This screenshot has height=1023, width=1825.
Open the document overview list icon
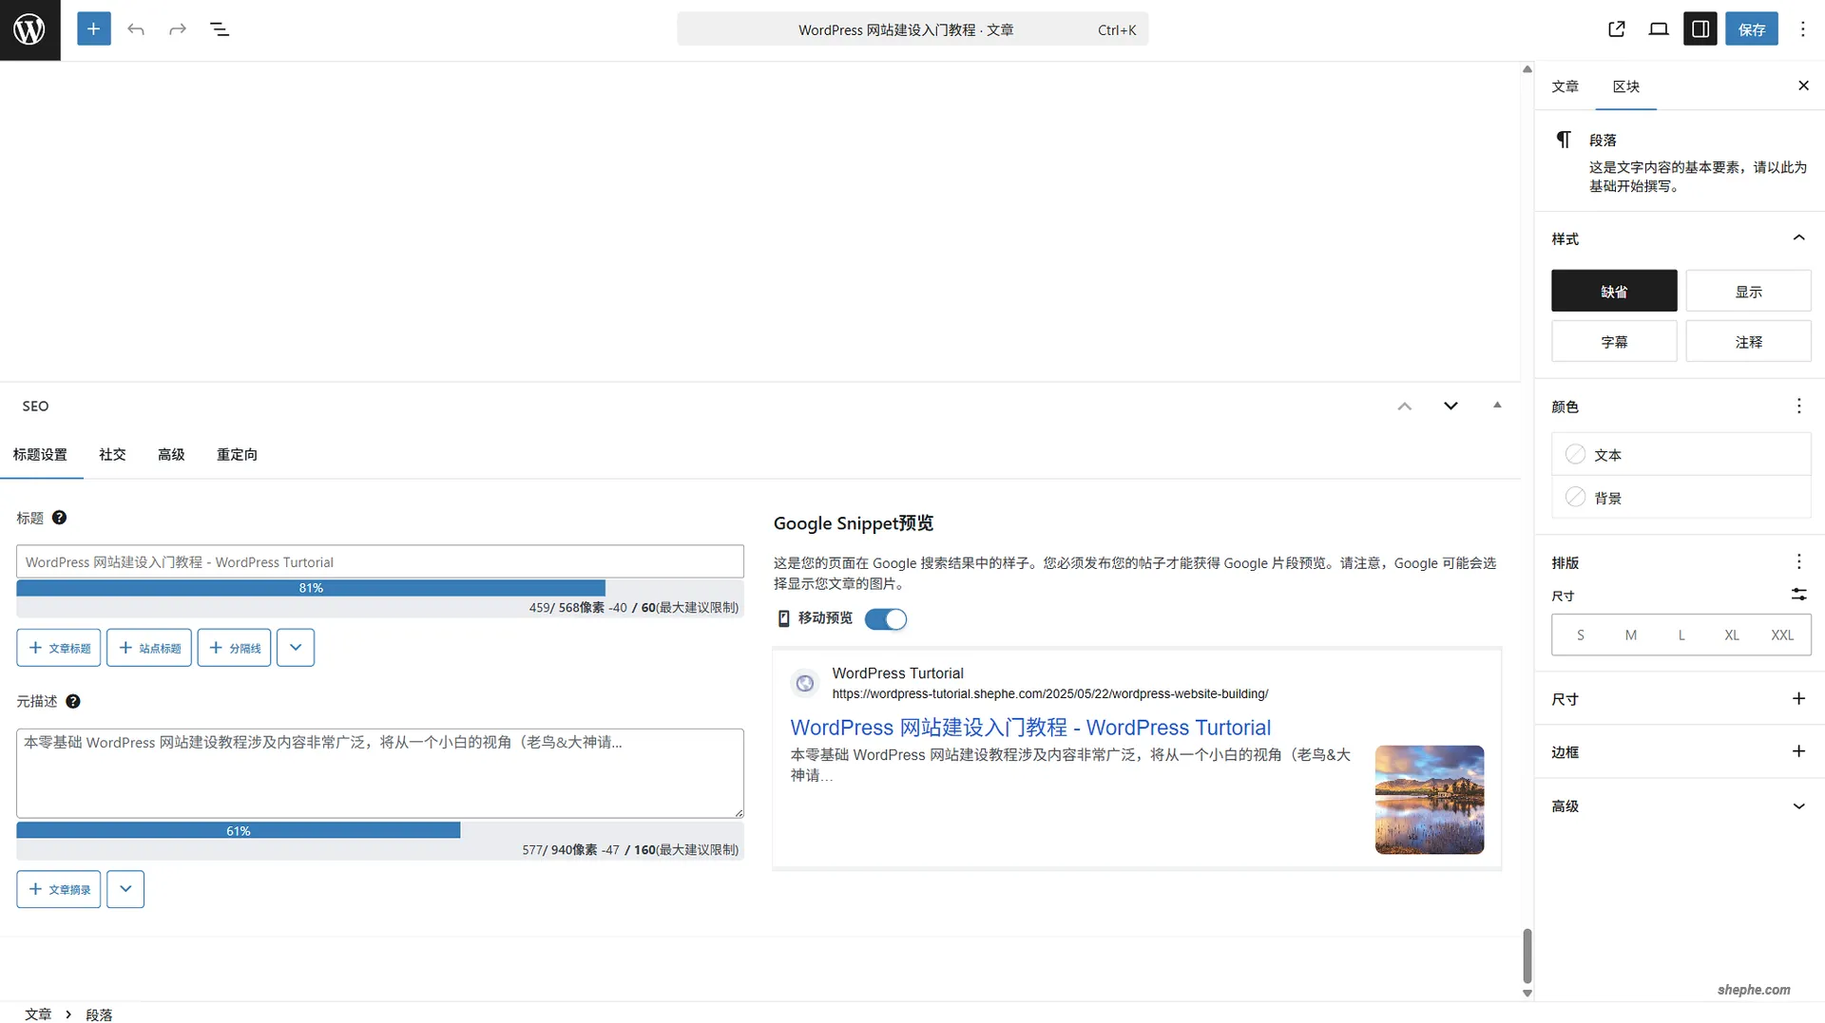(220, 29)
